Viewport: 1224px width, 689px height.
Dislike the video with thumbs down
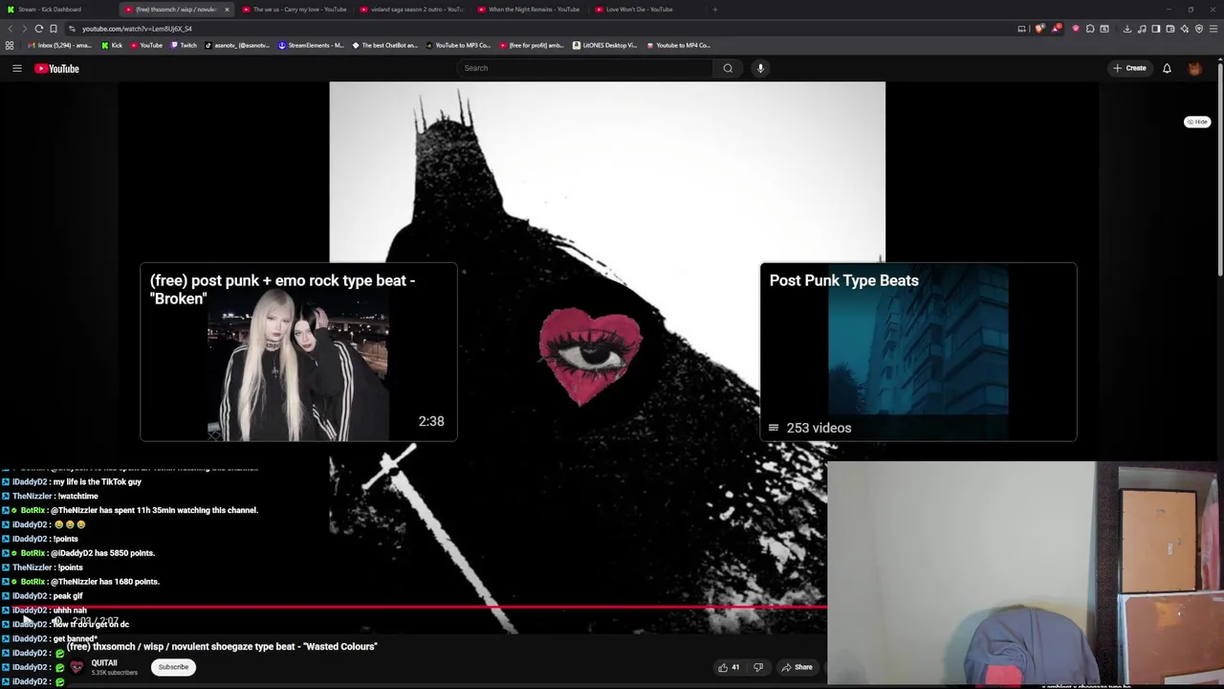pos(758,667)
